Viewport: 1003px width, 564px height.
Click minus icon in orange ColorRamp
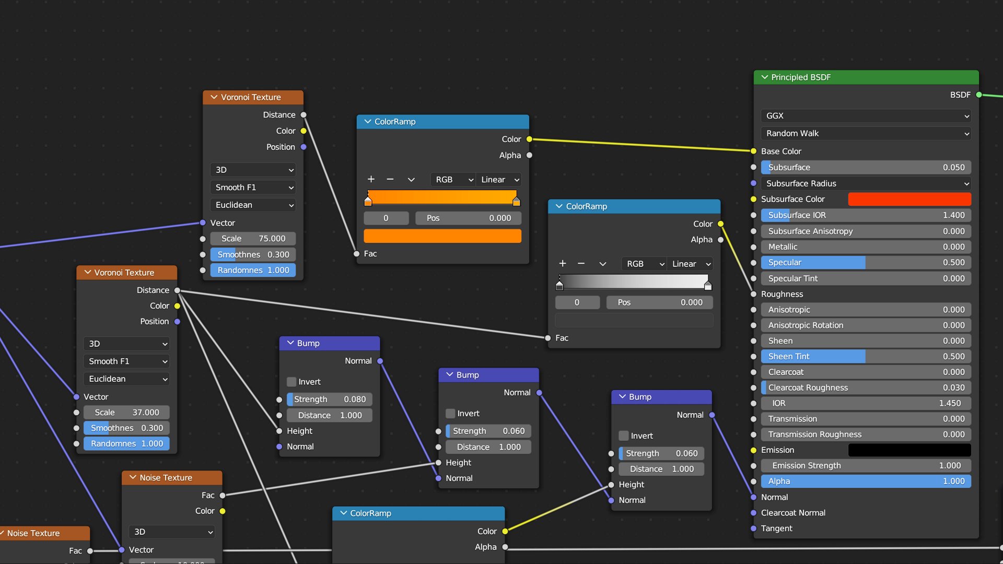pos(390,179)
